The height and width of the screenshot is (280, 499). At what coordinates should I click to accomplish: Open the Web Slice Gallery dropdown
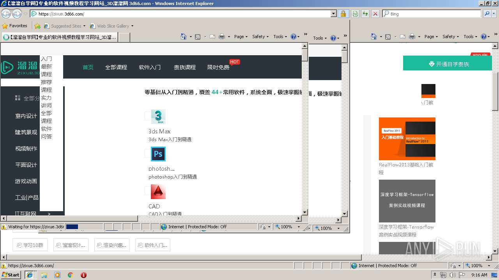pos(111,26)
